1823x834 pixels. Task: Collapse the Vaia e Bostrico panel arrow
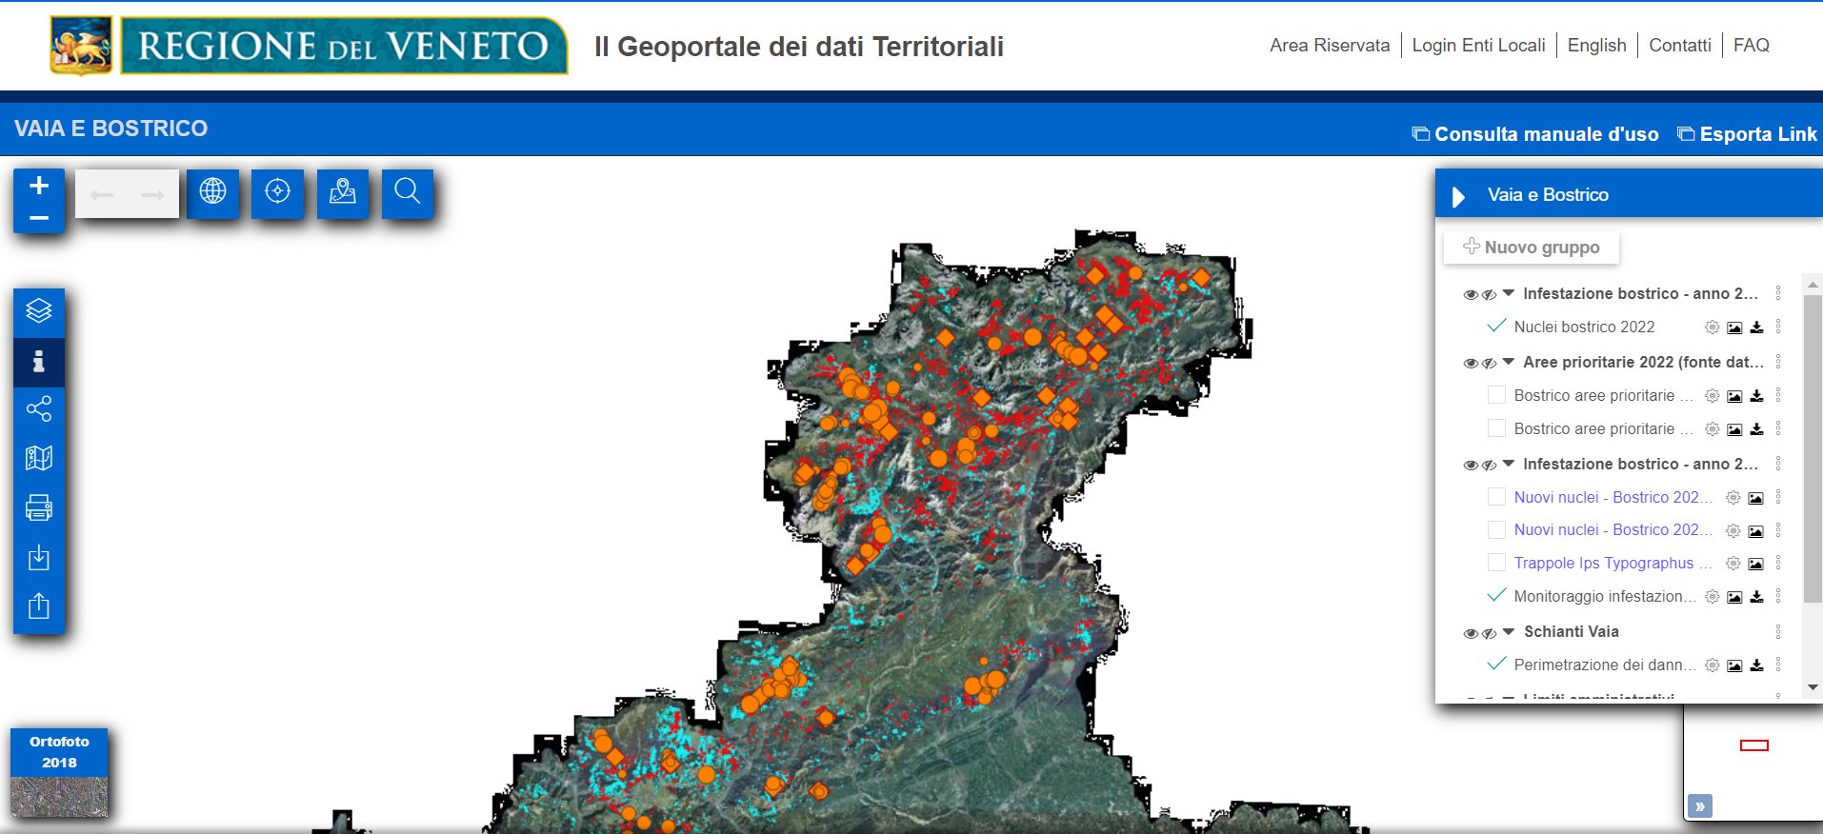[x=1458, y=196]
